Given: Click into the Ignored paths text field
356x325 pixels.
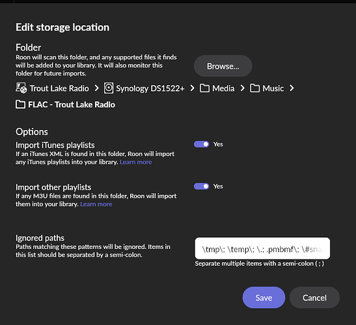Looking at the screenshot, I should pyautogui.click(x=262, y=248).
